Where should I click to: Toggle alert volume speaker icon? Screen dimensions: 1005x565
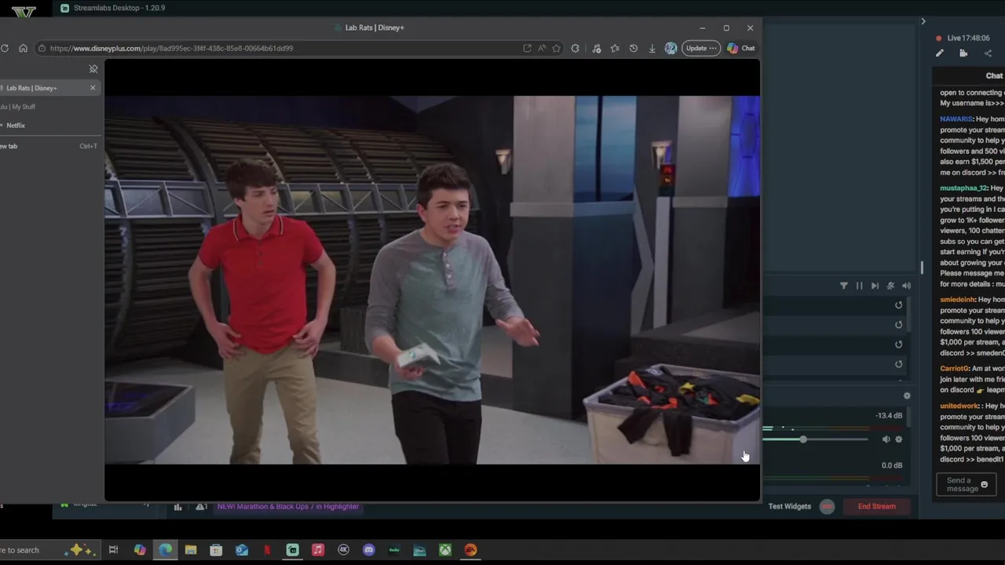[x=906, y=286]
